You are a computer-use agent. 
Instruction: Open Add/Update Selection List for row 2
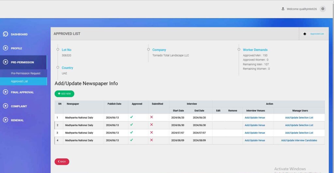(x=299, y=125)
